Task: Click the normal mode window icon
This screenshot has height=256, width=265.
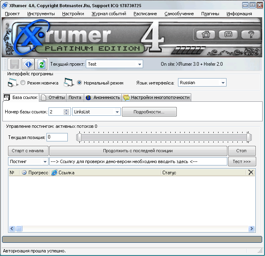Action: (x=69, y=82)
